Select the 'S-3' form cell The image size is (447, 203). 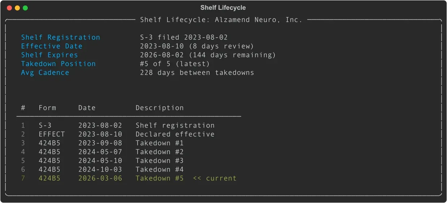coord(45,125)
